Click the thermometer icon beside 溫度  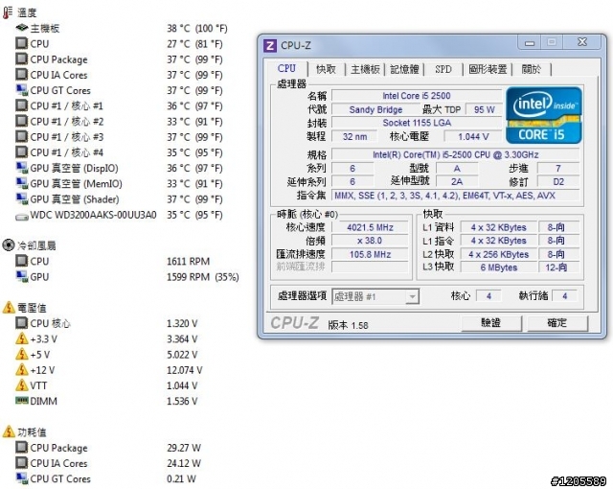tap(8, 12)
